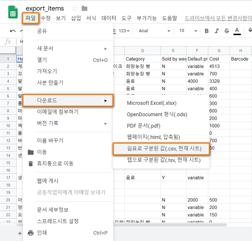This screenshot has height=241, width=252.
Task: Click the 드라이브에서 모든 변경사항 link
Action: point(218,18)
